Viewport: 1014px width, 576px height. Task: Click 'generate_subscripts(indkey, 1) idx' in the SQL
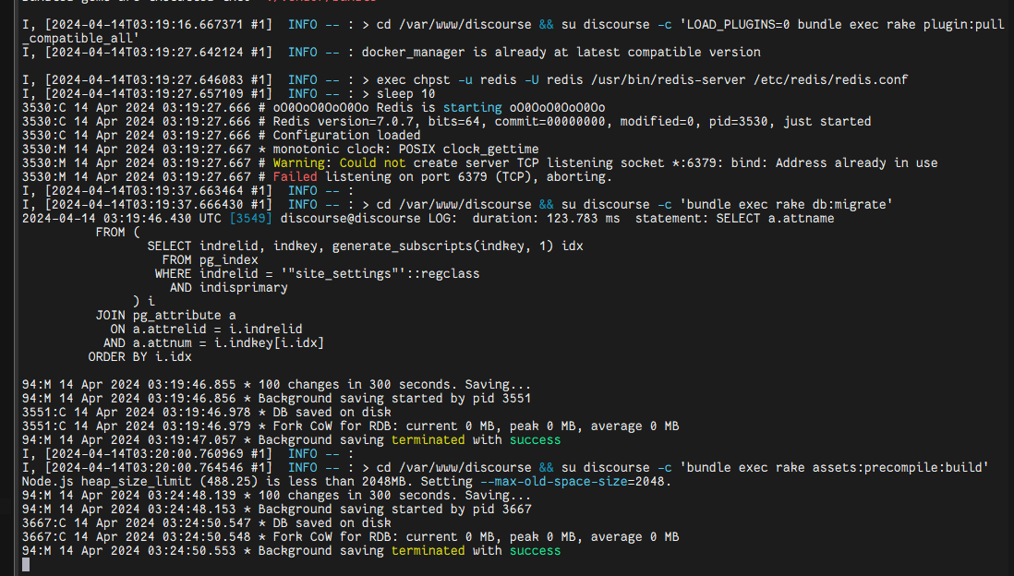click(457, 246)
